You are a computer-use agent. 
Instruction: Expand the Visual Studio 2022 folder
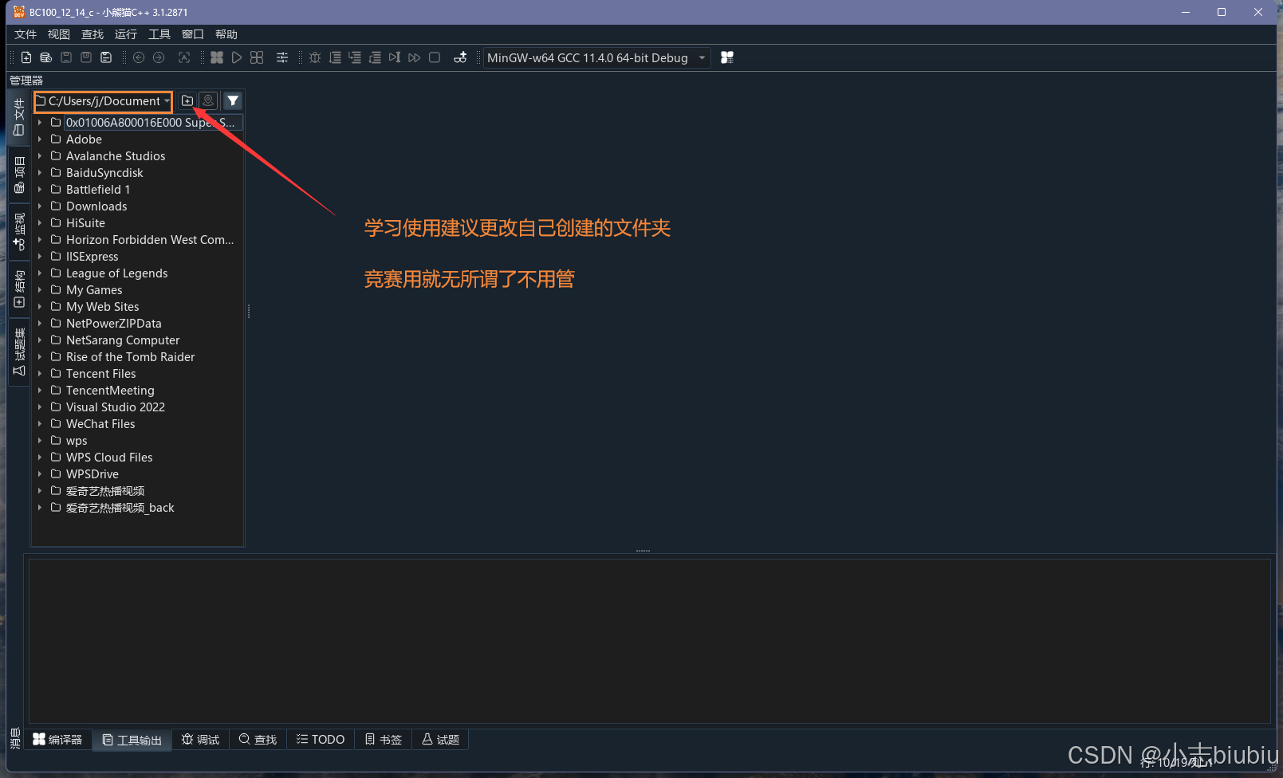tap(39, 407)
